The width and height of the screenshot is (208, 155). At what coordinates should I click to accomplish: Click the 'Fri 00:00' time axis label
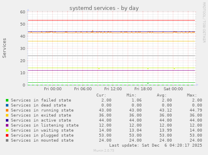(53, 89)
